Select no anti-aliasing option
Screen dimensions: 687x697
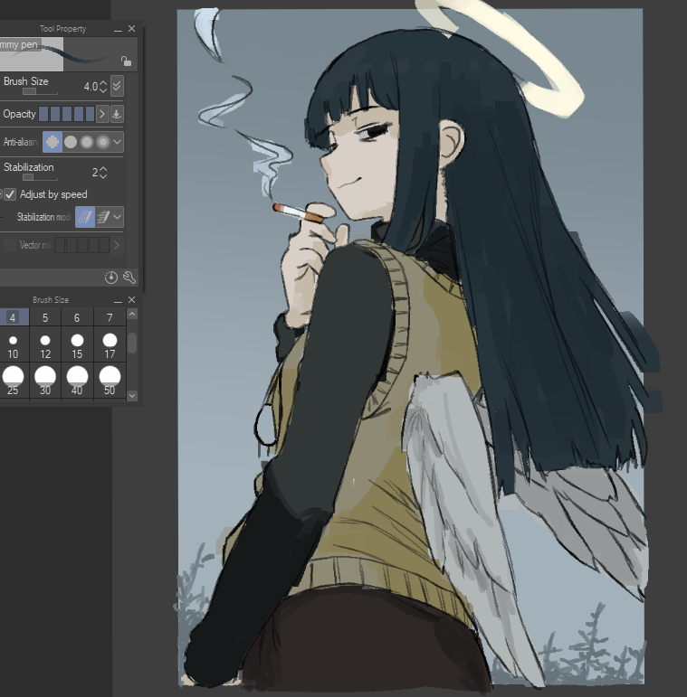[52, 142]
